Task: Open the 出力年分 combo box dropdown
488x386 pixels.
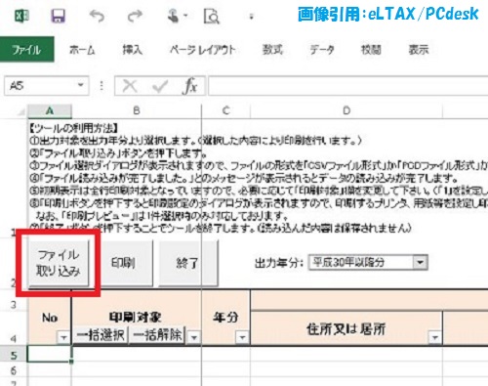Action: point(420,262)
